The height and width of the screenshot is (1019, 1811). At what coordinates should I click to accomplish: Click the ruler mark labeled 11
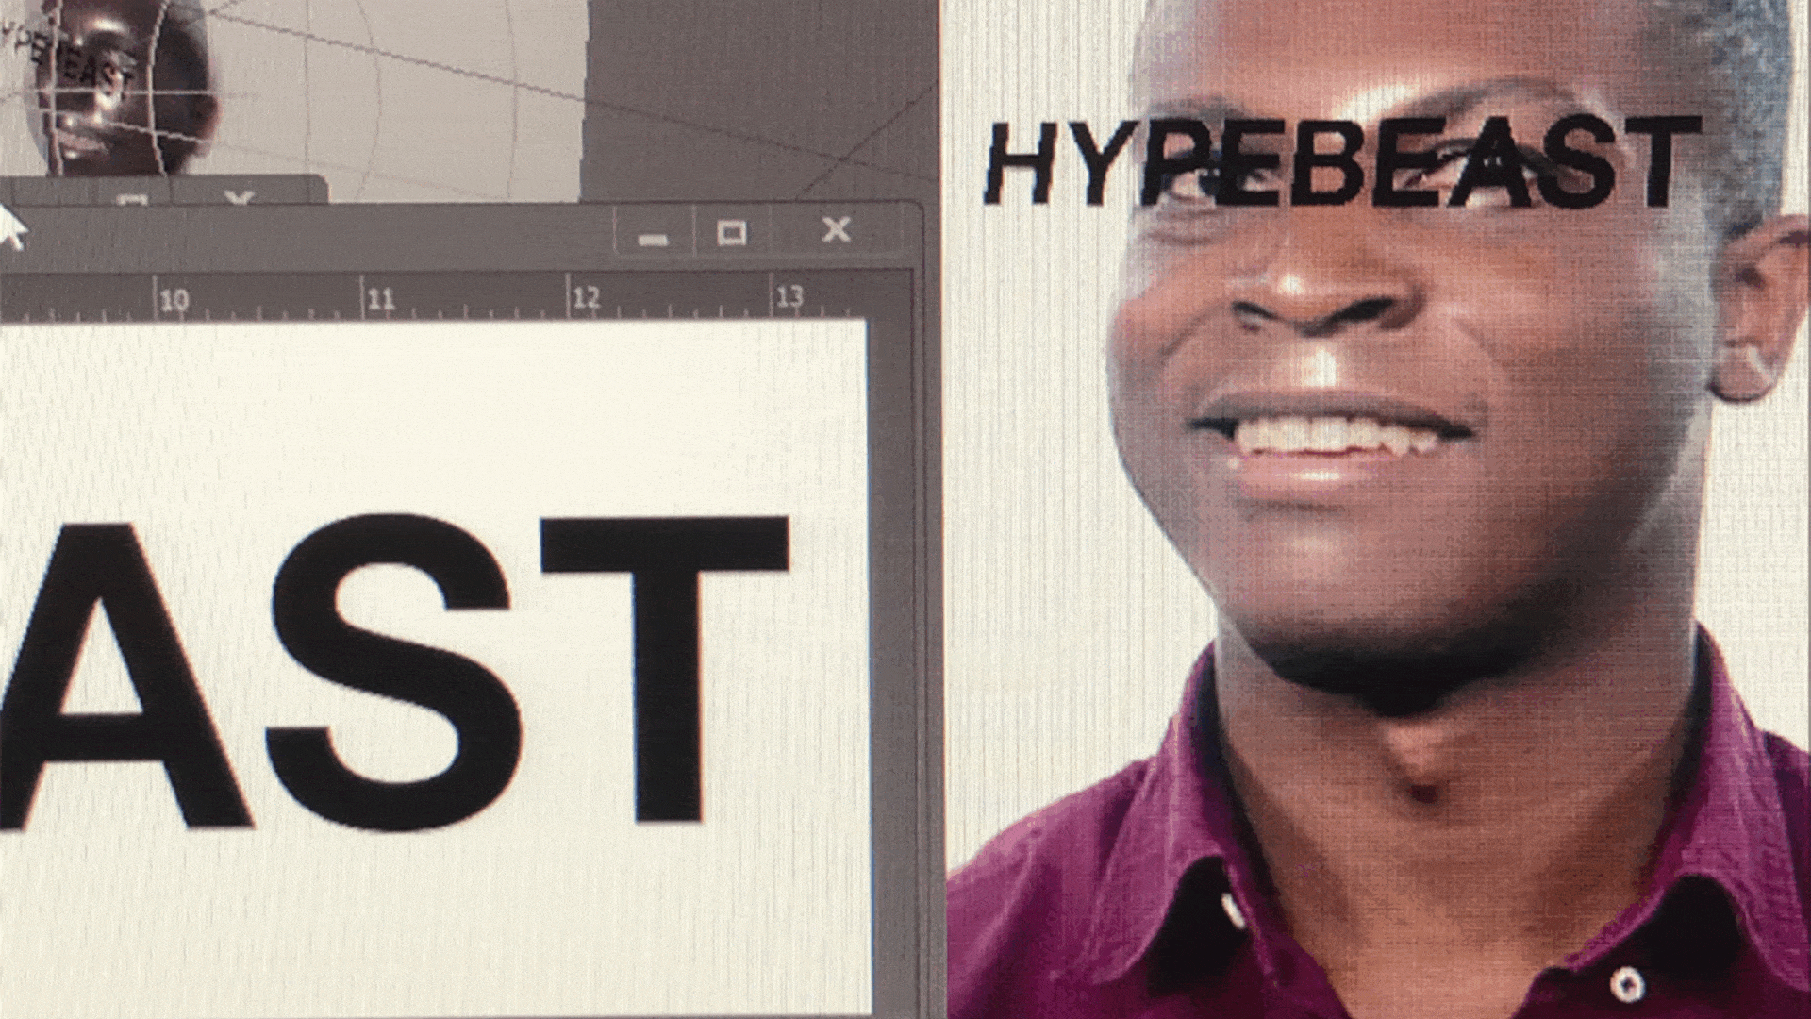[379, 300]
